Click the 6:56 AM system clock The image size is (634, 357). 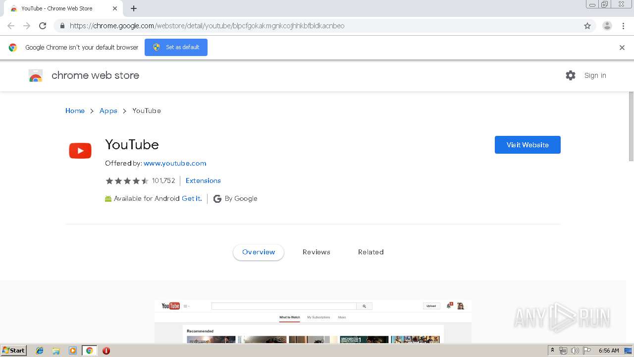(x=609, y=351)
